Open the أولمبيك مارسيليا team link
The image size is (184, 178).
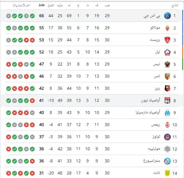[148, 112]
